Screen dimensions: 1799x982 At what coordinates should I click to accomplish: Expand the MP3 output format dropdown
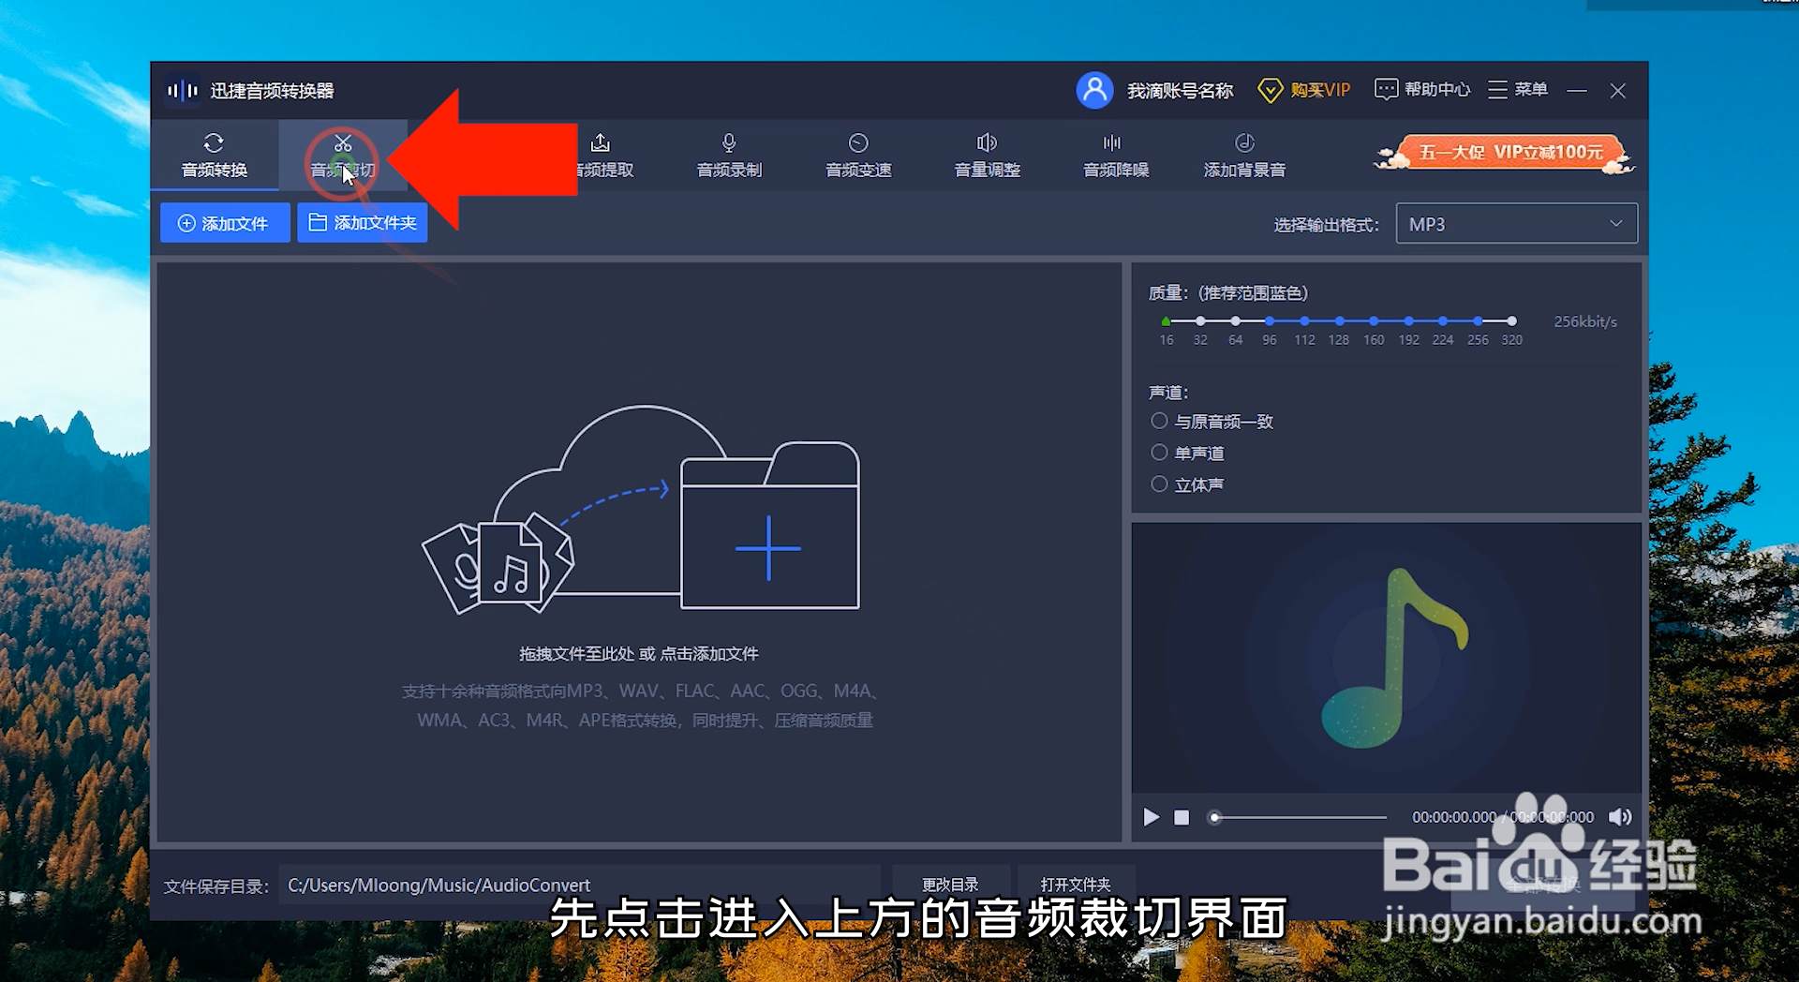coord(1516,224)
